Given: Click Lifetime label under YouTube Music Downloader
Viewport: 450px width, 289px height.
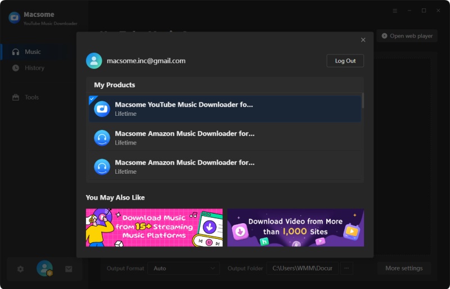Looking at the screenshot, I should tap(125, 114).
